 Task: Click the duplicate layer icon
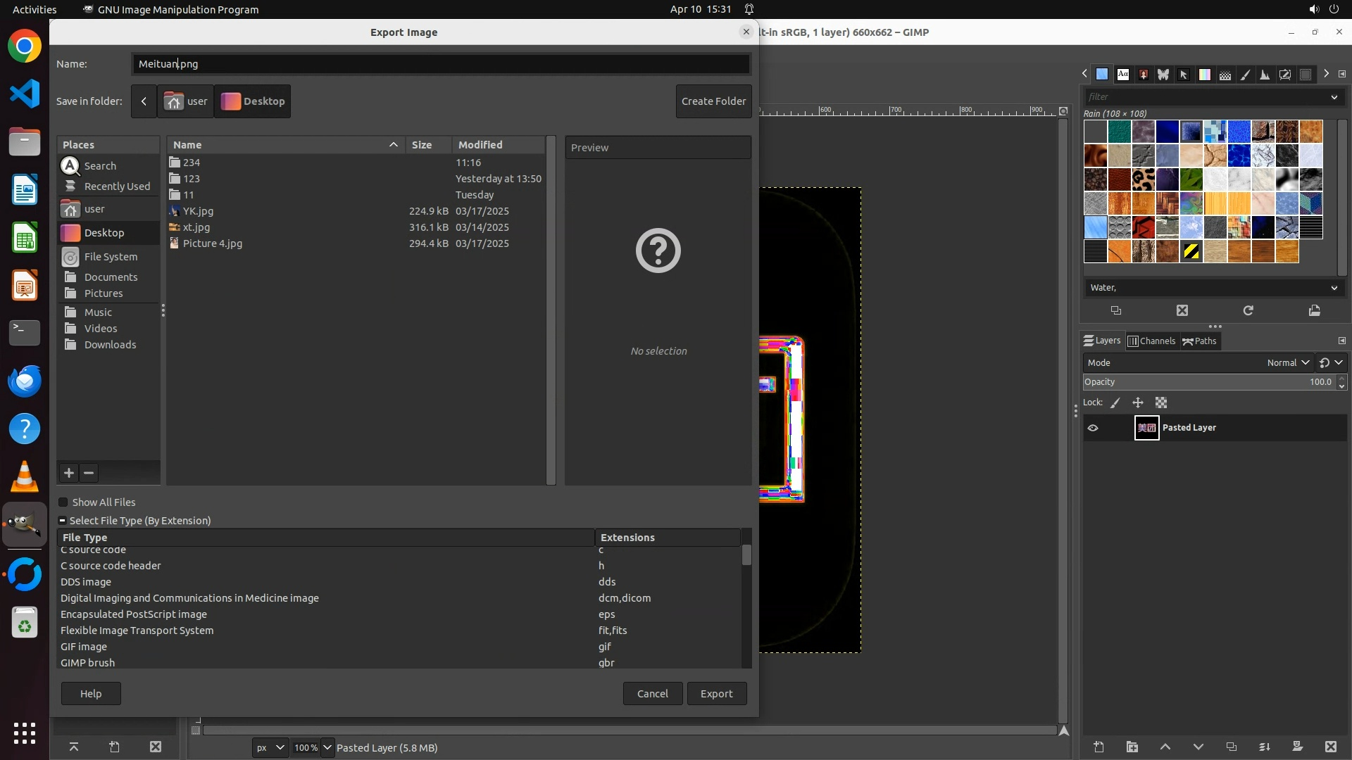click(x=1231, y=747)
